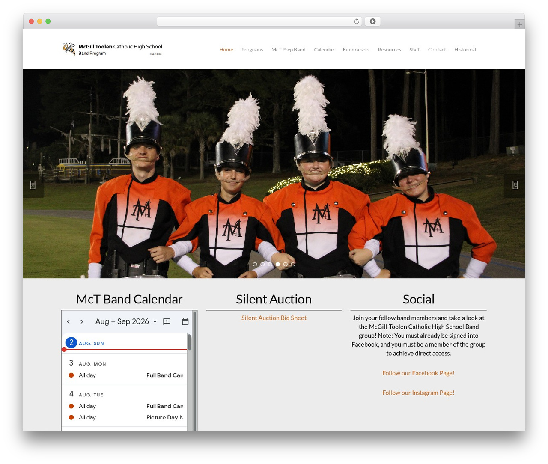Image resolution: width=548 pixels, height=464 pixels.
Task: Open Aug – Sep 2026 date dropdown
Action: [x=126, y=321]
